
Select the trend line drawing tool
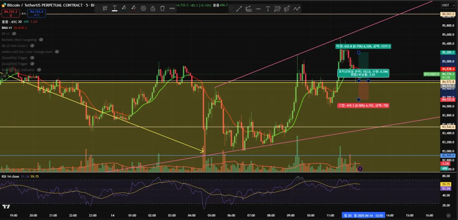point(239,8)
